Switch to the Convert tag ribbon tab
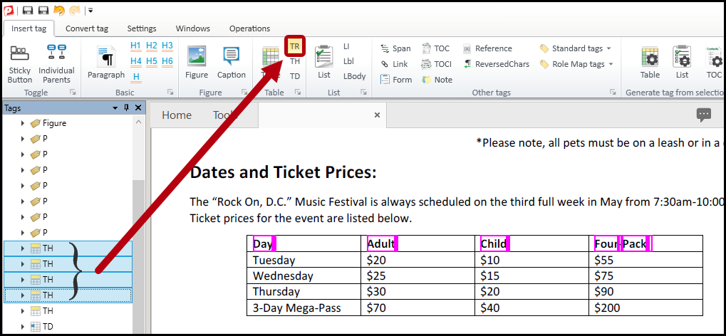 pyautogui.click(x=87, y=28)
